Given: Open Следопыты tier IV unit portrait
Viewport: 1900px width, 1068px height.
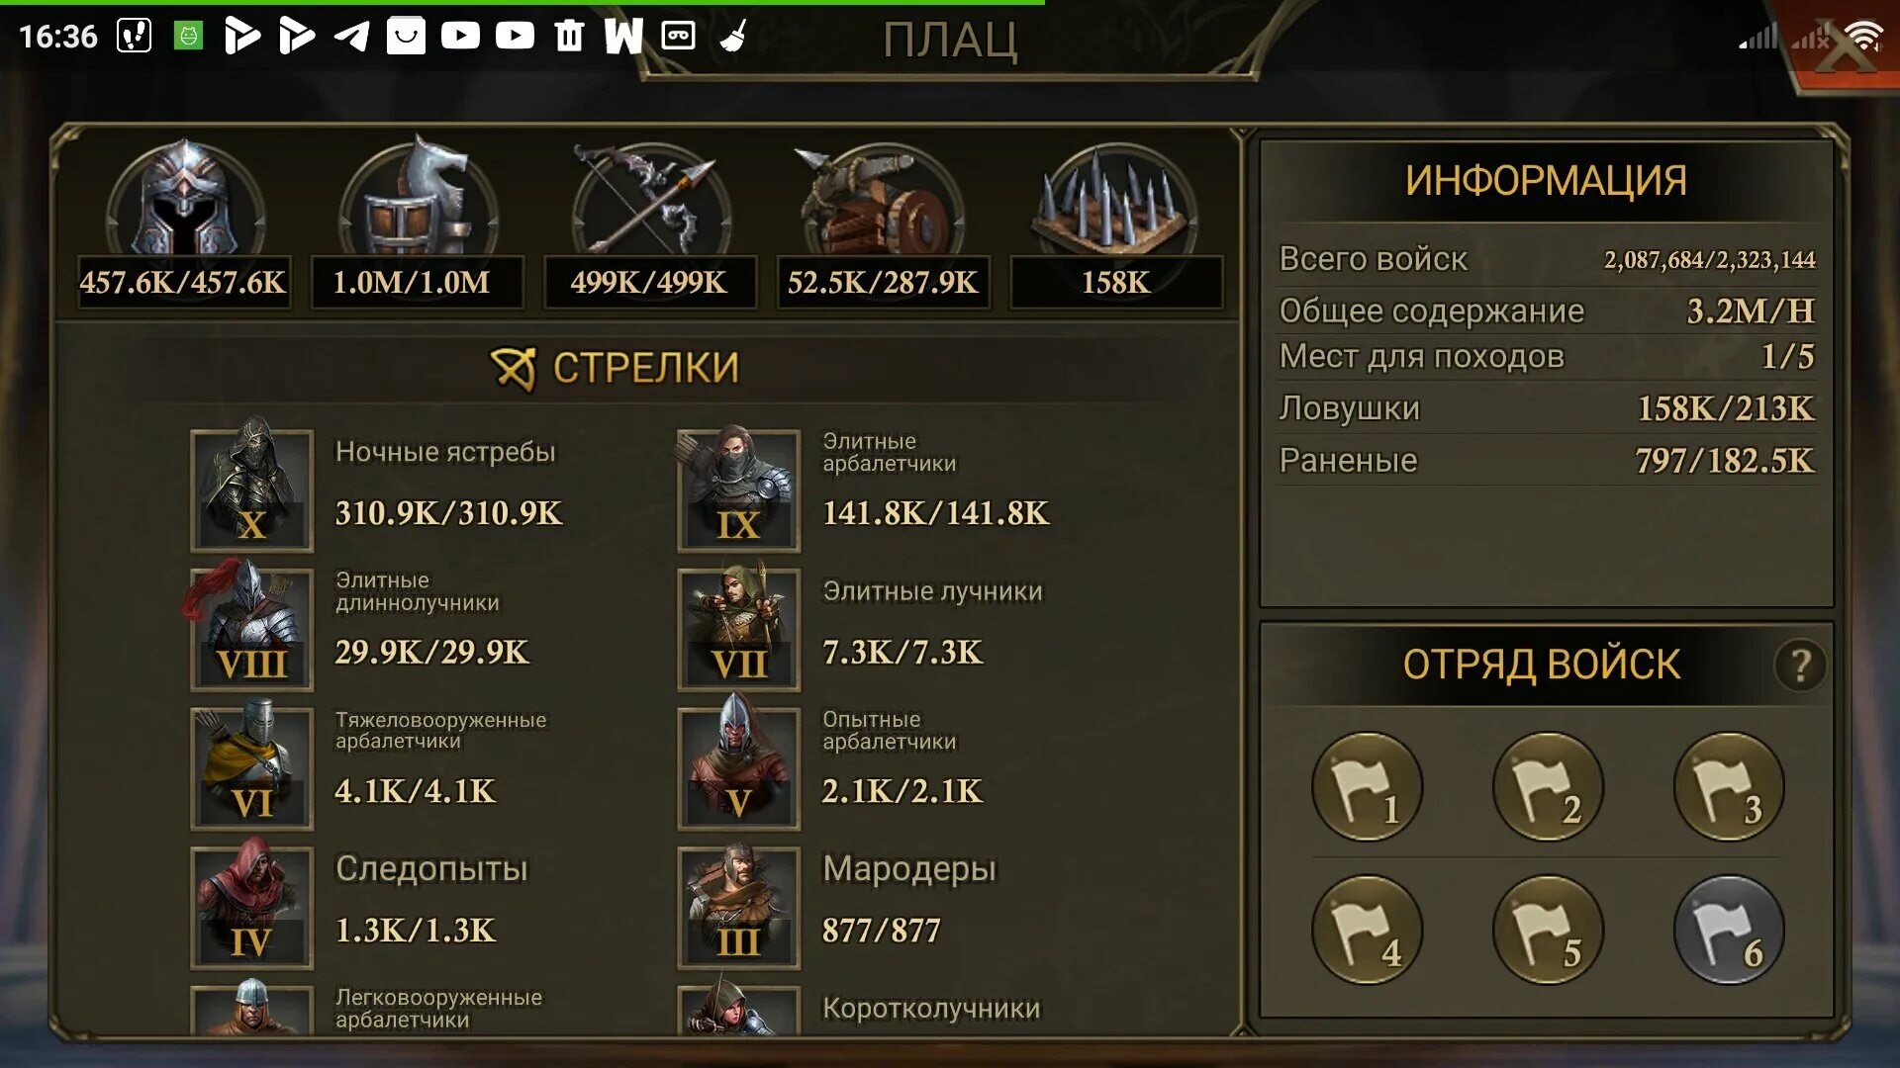Looking at the screenshot, I should [x=251, y=908].
